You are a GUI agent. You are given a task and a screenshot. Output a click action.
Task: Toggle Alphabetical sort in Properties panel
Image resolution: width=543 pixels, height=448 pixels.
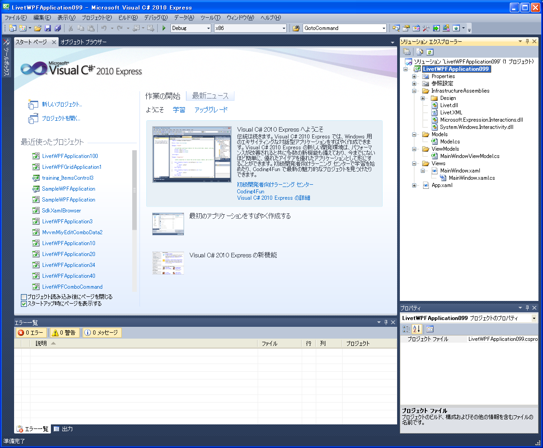[416, 329]
